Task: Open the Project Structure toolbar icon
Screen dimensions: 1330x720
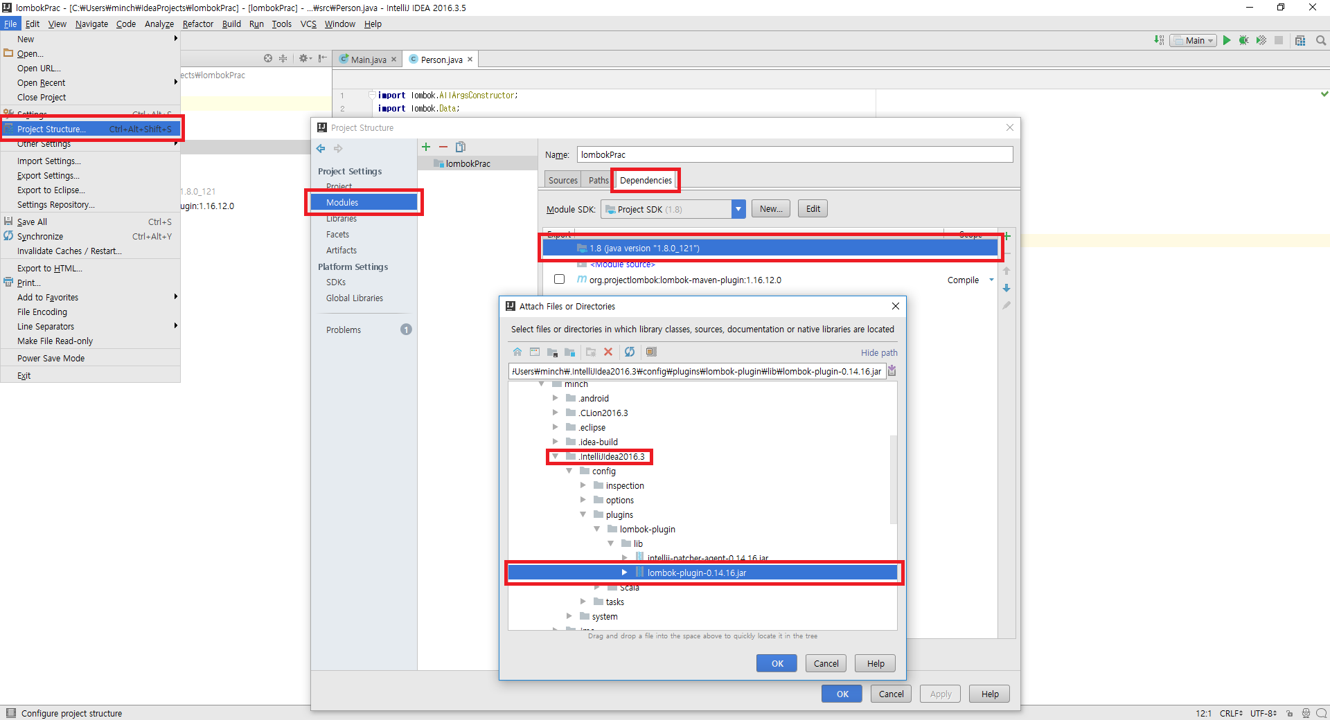Action: [1300, 40]
